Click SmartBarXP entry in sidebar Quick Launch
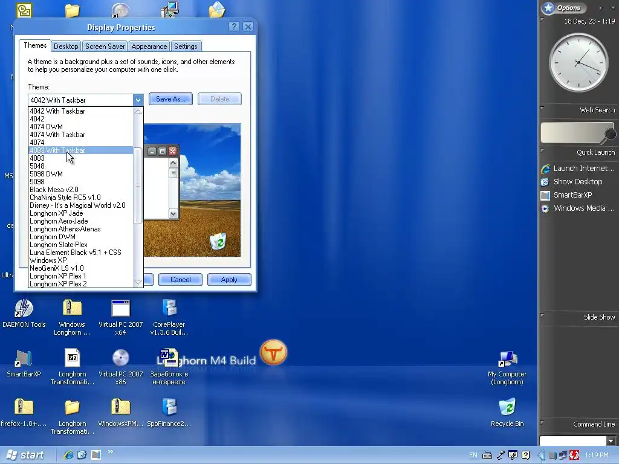Screen dimensions: 619x464 tap(566, 195)
